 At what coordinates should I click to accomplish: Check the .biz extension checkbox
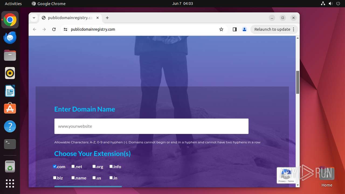pos(55,178)
